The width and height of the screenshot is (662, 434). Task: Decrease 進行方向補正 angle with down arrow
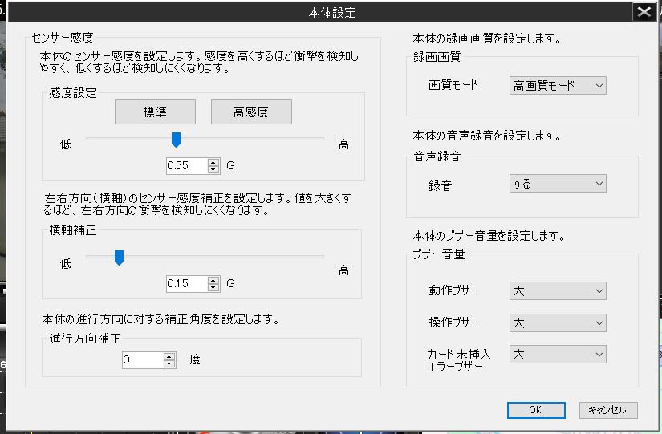tap(169, 364)
